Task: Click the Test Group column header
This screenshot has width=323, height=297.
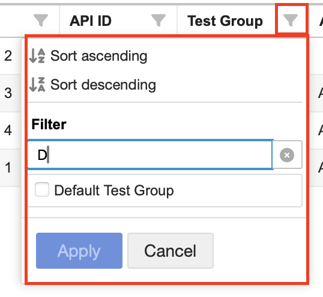Action: point(225,21)
